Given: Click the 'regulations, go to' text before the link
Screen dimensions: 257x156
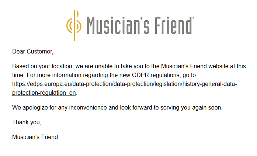Looking at the screenshot, I should tap(173, 75).
